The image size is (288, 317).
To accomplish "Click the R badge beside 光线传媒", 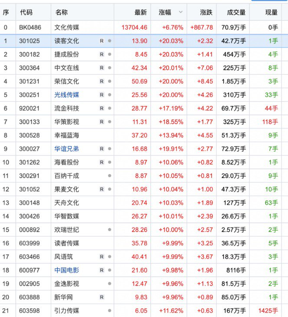I will click(x=101, y=95).
